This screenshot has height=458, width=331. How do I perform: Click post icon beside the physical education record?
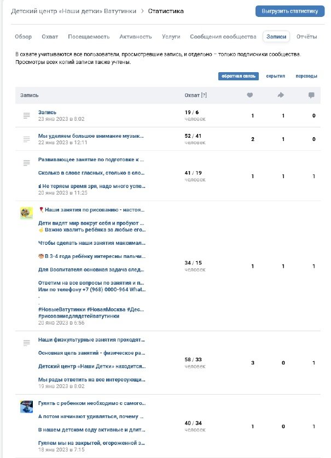(x=26, y=343)
